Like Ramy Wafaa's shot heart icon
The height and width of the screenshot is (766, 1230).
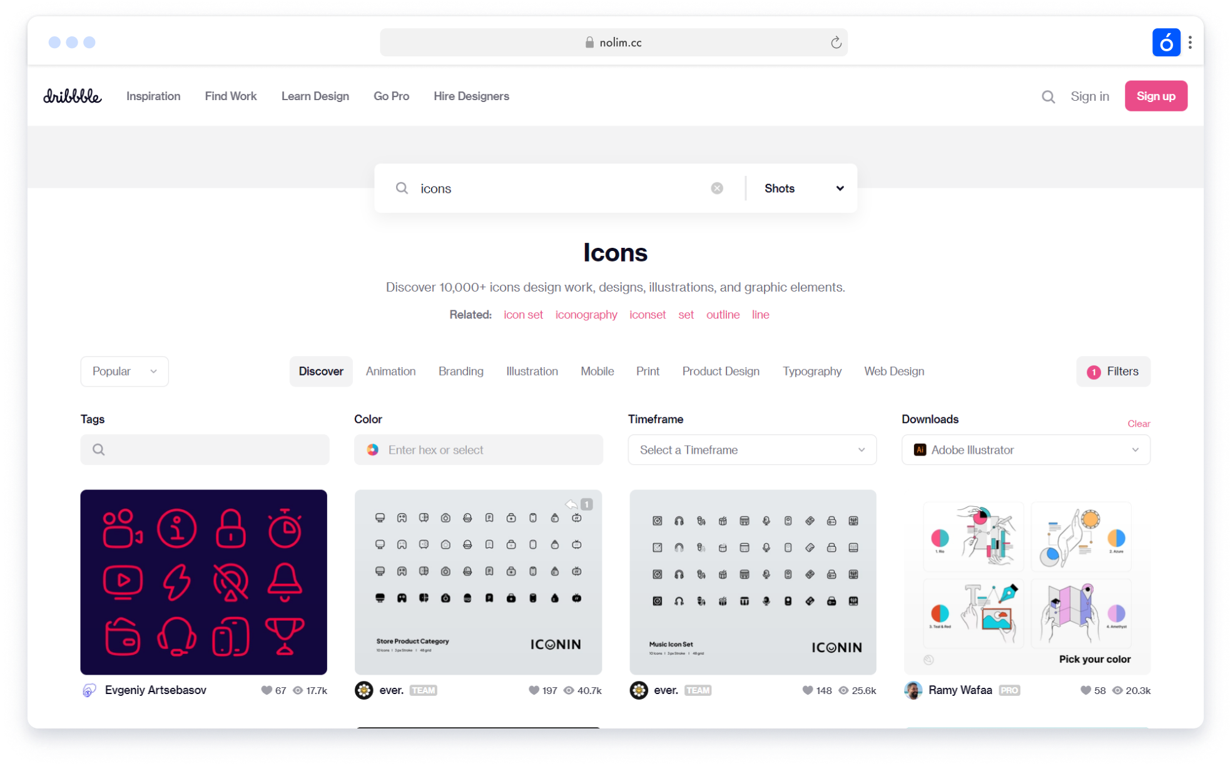point(1085,690)
